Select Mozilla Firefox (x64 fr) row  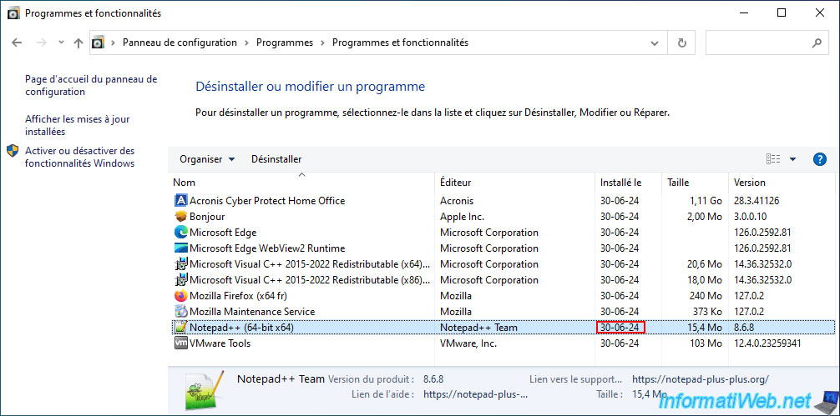pos(502,296)
